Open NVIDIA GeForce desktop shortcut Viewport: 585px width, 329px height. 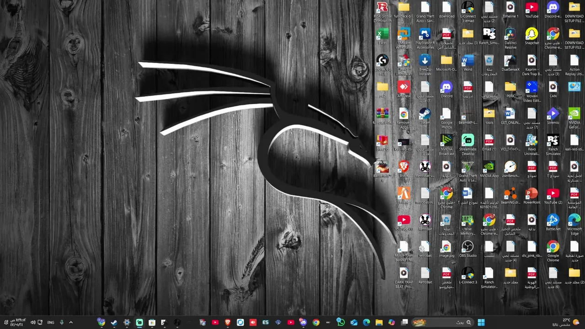point(574,118)
